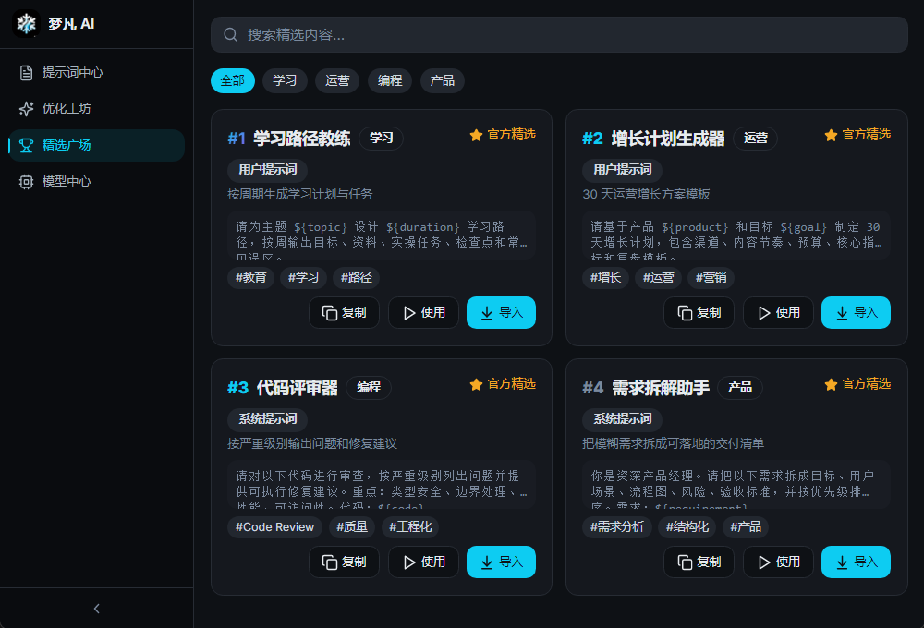Click the #Code Review tag
The width and height of the screenshot is (924, 628).
[275, 527]
